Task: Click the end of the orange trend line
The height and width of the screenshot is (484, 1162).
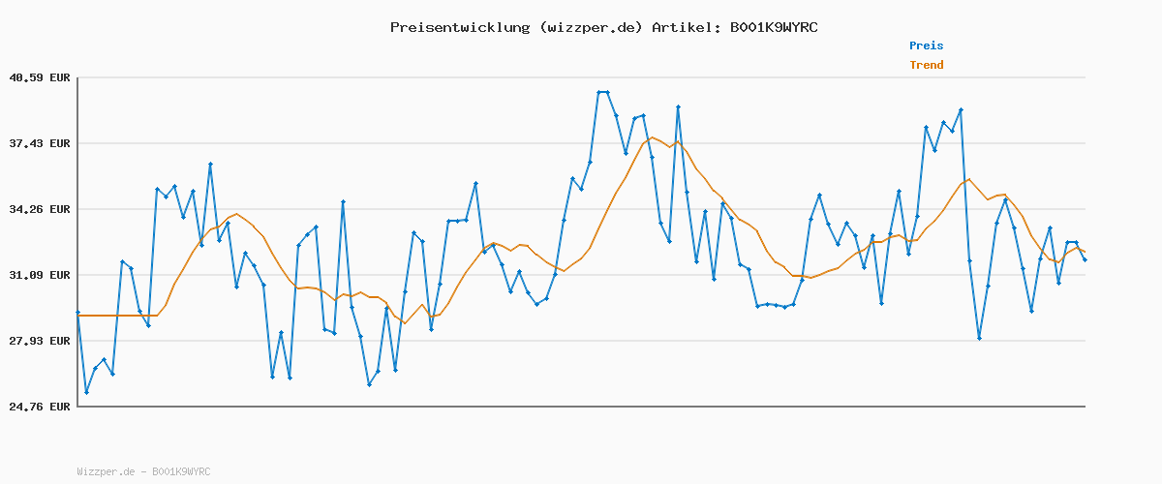Action: point(1084,252)
